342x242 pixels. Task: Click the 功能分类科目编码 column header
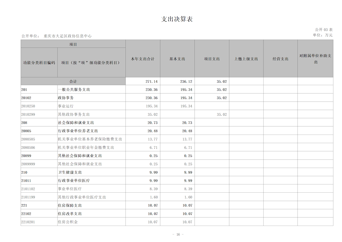[x=39, y=63]
